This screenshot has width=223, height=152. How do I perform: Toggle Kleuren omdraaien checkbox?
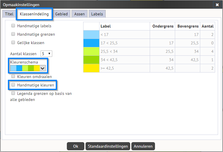point(13,76)
